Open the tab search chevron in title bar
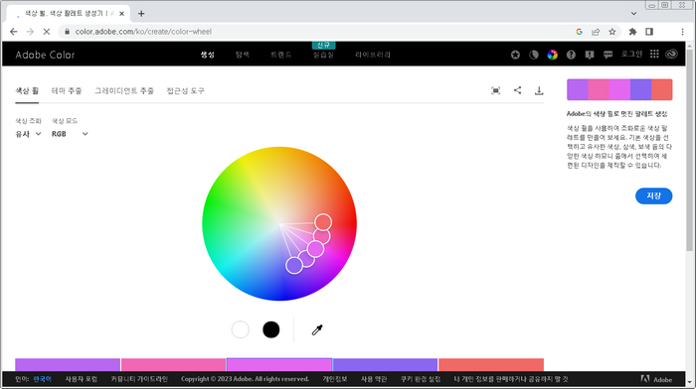This screenshot has width=696, height=389. tap(633, 13)
